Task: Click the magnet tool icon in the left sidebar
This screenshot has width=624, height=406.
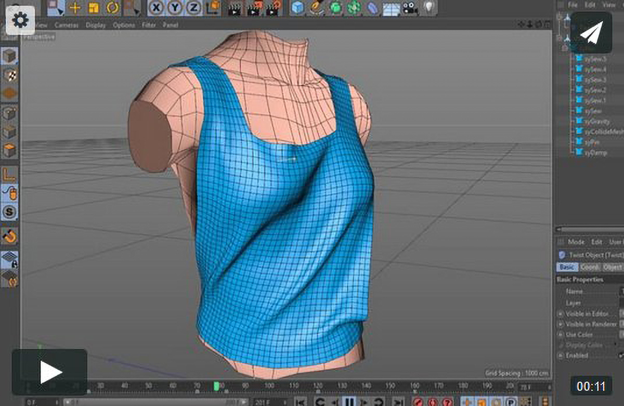Action: [10, 237]
